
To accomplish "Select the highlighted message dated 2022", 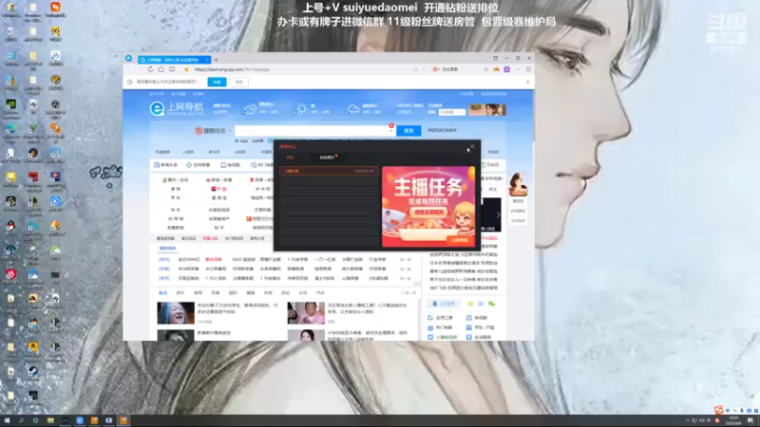I will click(x=329, y=171).
